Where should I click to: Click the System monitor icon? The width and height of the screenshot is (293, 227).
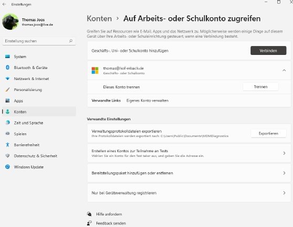7,56
